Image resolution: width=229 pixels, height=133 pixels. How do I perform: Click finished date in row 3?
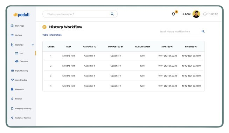tap(191, 76)
